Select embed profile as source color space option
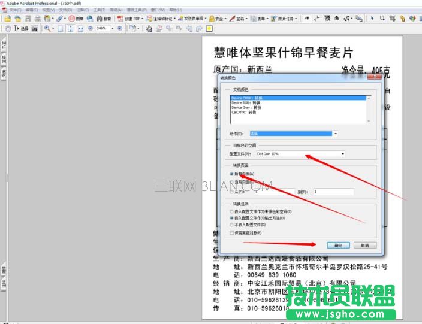This screenshot has width=422, height=324. (231, 211)
